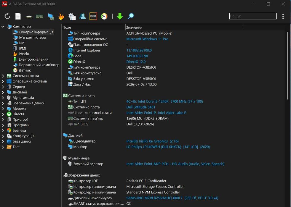Select the DESKTOP-V3B5IOJ value beside Ім'я комп'ютера
Viewport: 291px width, 207px height.
pyautogui.click(x=141, y=68)
